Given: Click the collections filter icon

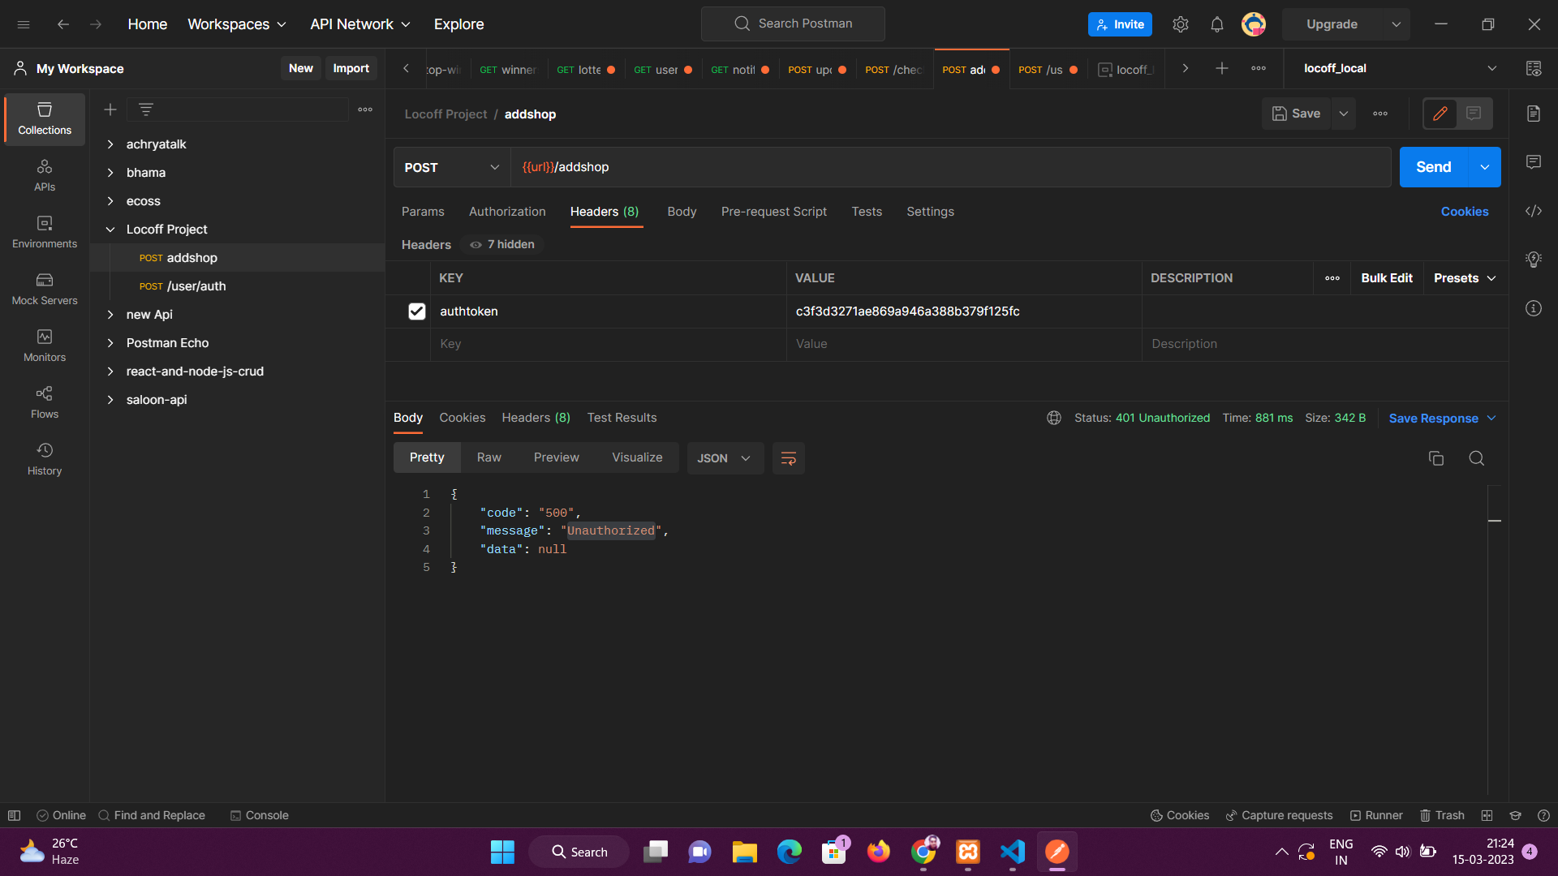Looking at the screenshot, I should [x=146, y=109].
